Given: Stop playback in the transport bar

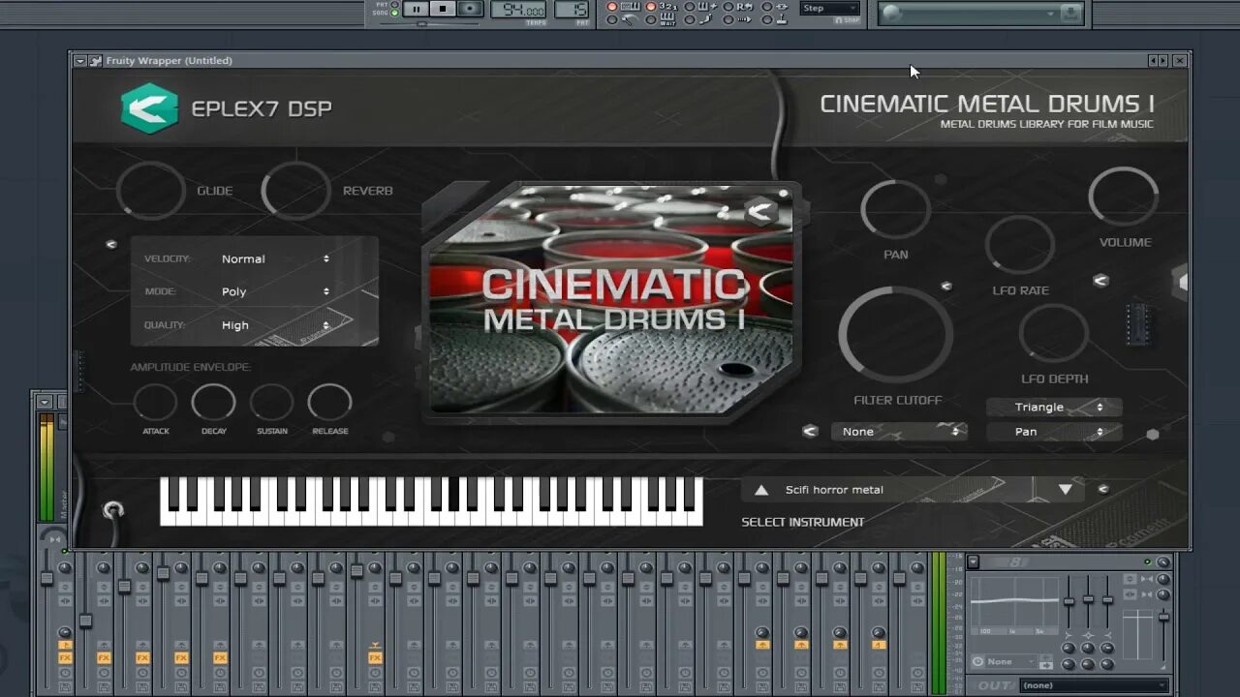Looking at the screenshot, I should click(x=443, y=9).
